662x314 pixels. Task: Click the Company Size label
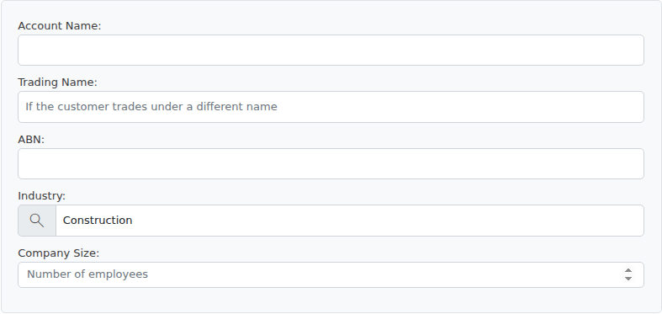point(58,253)
